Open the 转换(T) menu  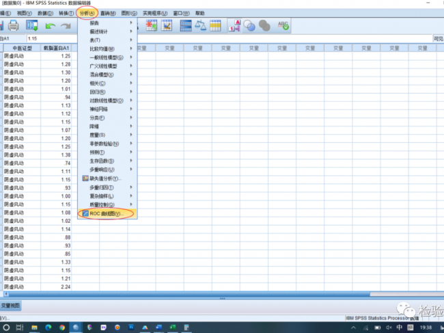click(x=66, y=13)
